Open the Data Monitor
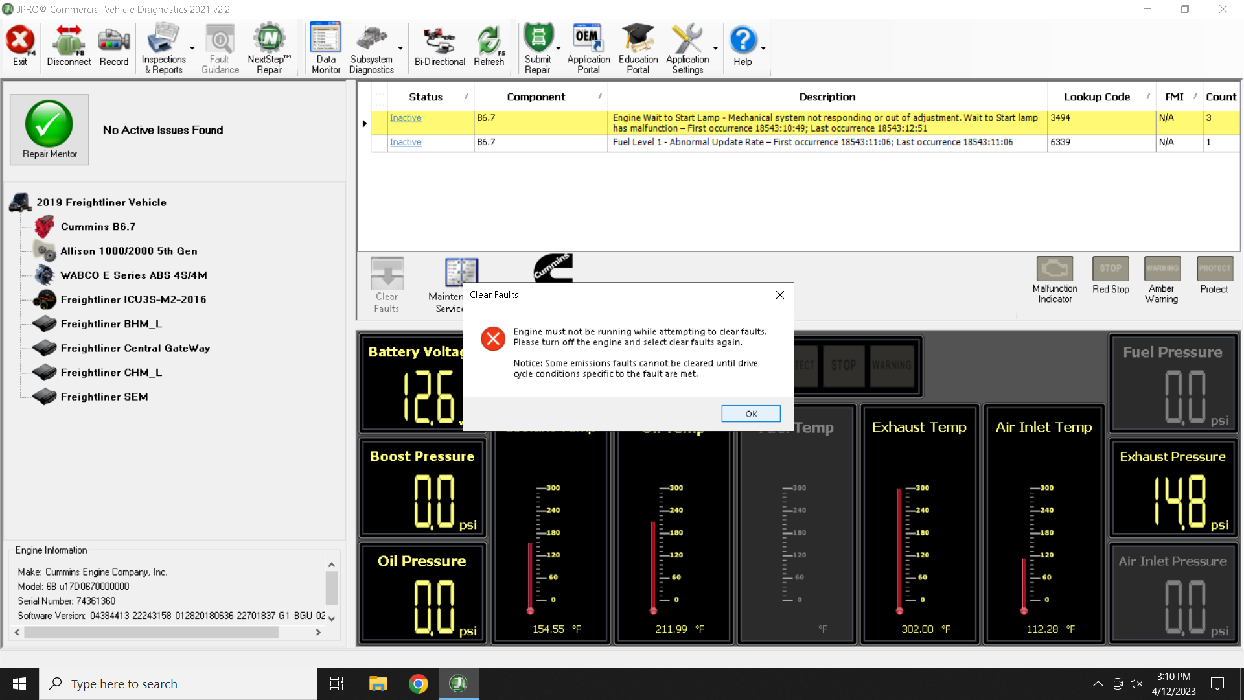This screenshot has width=1244, height=700. click(326, 49)
